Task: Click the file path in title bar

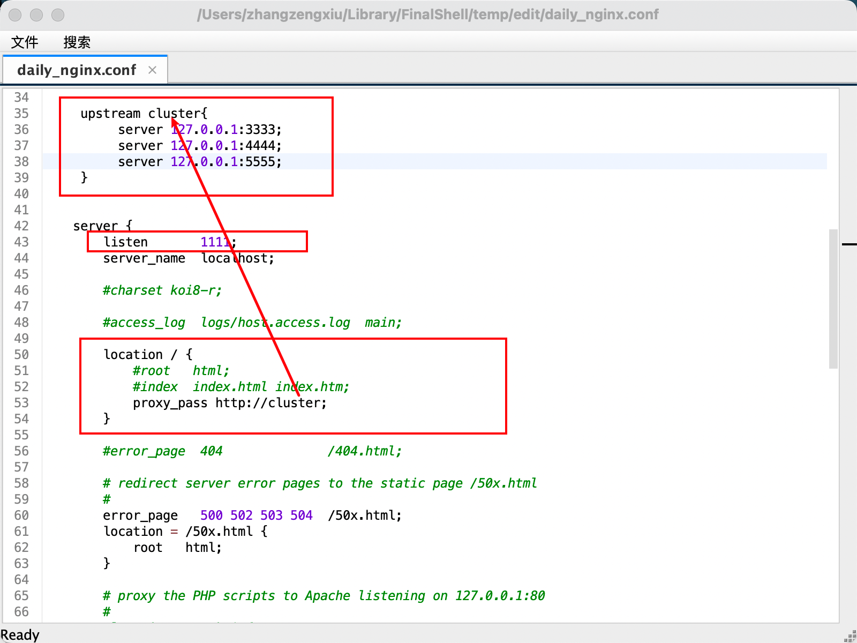Action: [428, 14]
